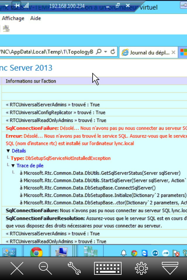
Task: Click the toolbar icon below Affichage menu
Action: coord(6,28)
